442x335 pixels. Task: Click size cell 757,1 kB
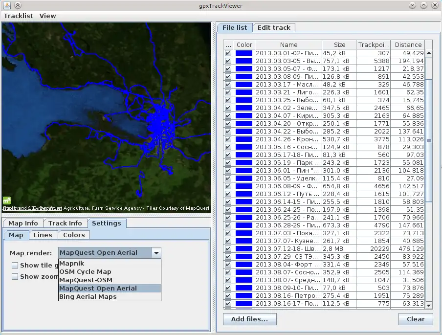(x=339, y=61)
